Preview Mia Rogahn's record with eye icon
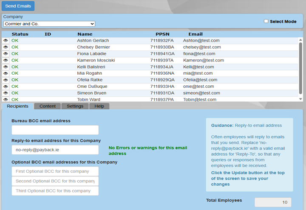This screenshot has height=210, width=306. [6, 73]
